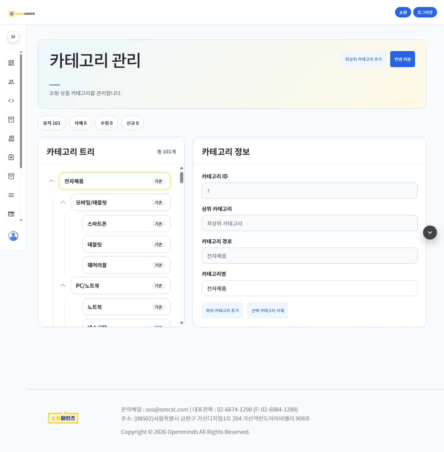Open the code brackets icon in sidebar
This screenshot has height=452, width=444.
click(11, 100)
